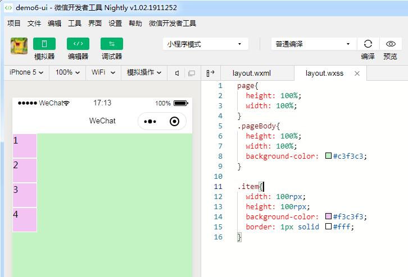Toggle the editor (编辑器) panel button
408x277 pixels.
click(x=78, y=44)
